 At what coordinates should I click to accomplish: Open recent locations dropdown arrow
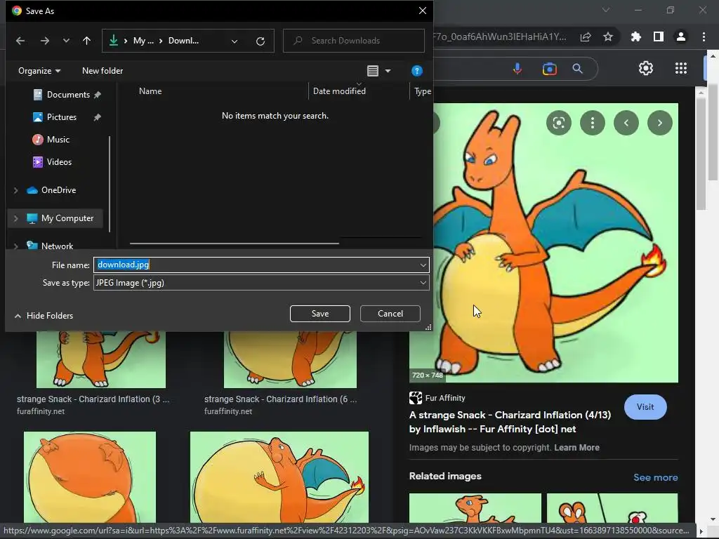pos(66,41)
